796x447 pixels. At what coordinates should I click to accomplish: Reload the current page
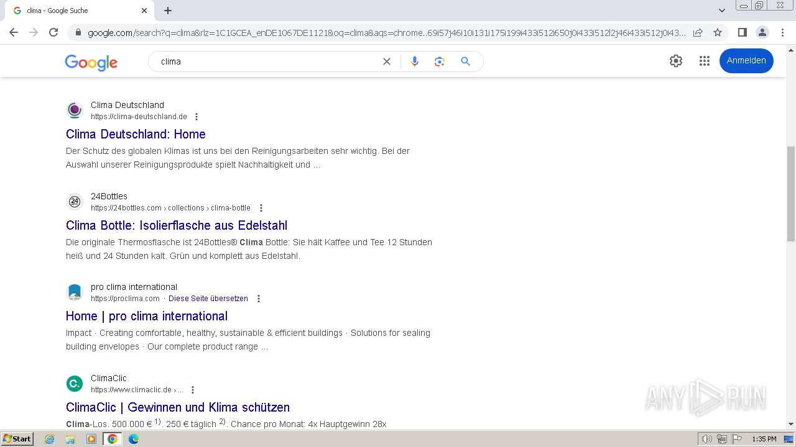click(x=53, y=32)
